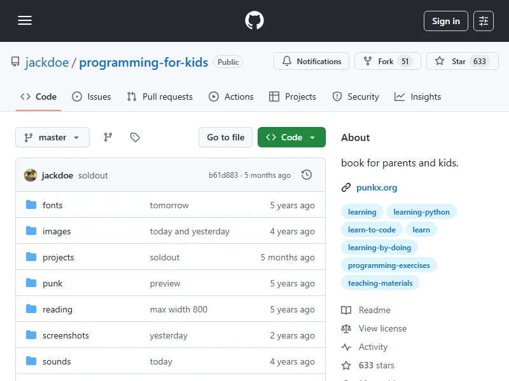Open the header settings sliders icon
The image size is (509, 381).
484,21
